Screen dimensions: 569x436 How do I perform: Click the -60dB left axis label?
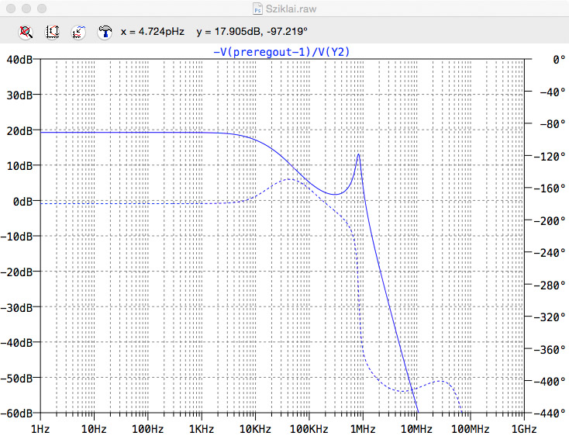pos(17,414)
